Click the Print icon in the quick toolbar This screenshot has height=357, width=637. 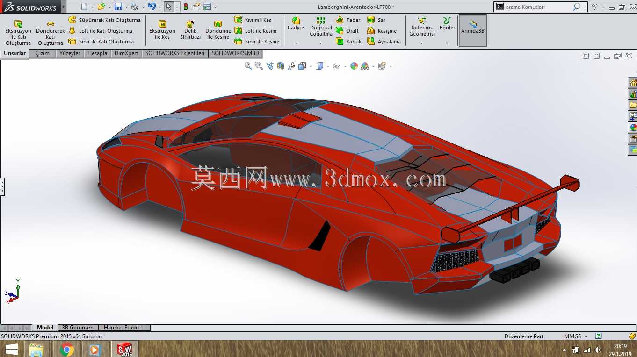135,7
